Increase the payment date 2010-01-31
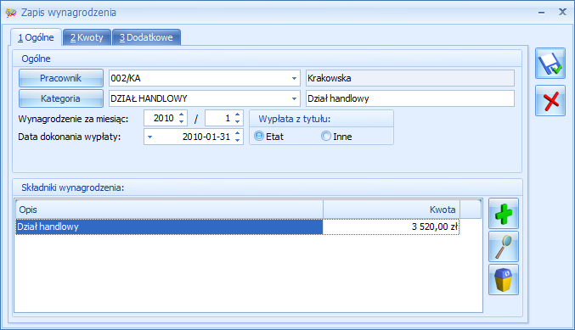This screenshot has height=330, width=575. [x=238, y=133]
